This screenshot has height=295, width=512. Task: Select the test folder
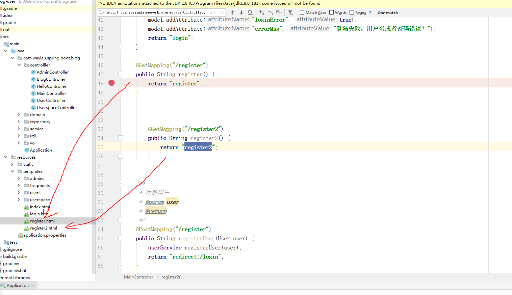13,242
